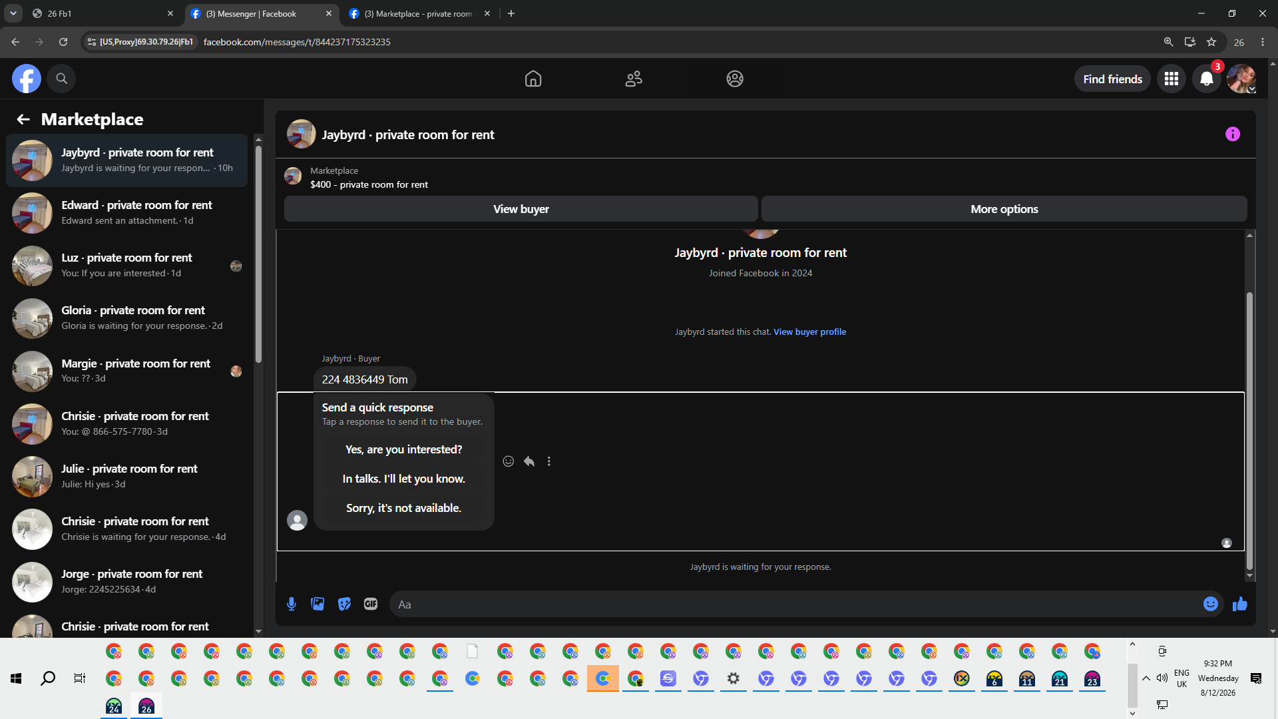This screenshot has height=719, width=1278.
Task: Send quick response 'In talks. I'll let you know.'
Action: pos(403,479)
